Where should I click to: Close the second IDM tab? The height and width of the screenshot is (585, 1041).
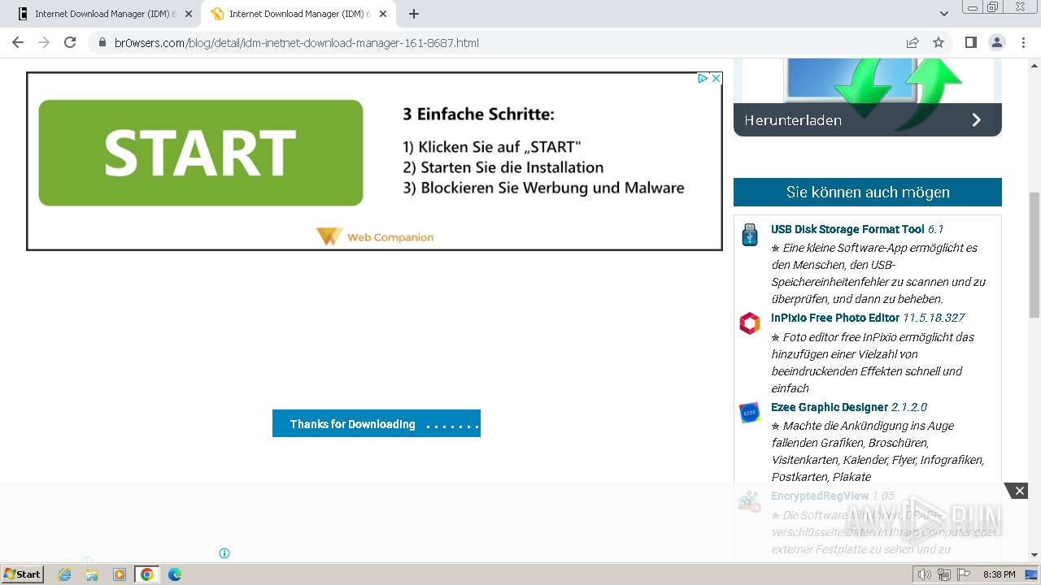tap(381, 14)
